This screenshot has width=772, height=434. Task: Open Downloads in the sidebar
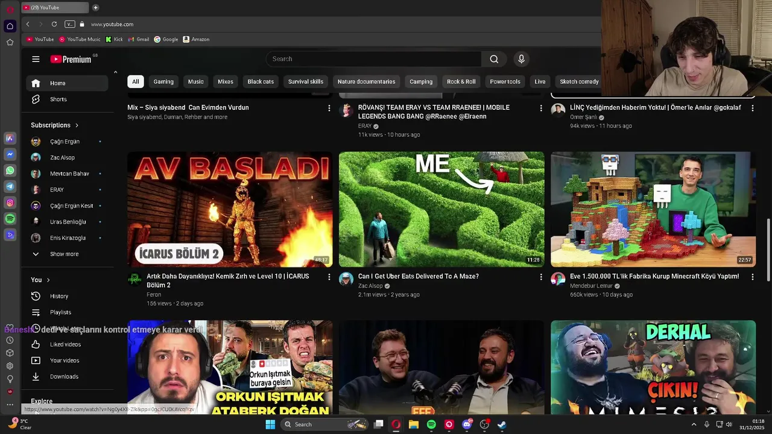66,377
